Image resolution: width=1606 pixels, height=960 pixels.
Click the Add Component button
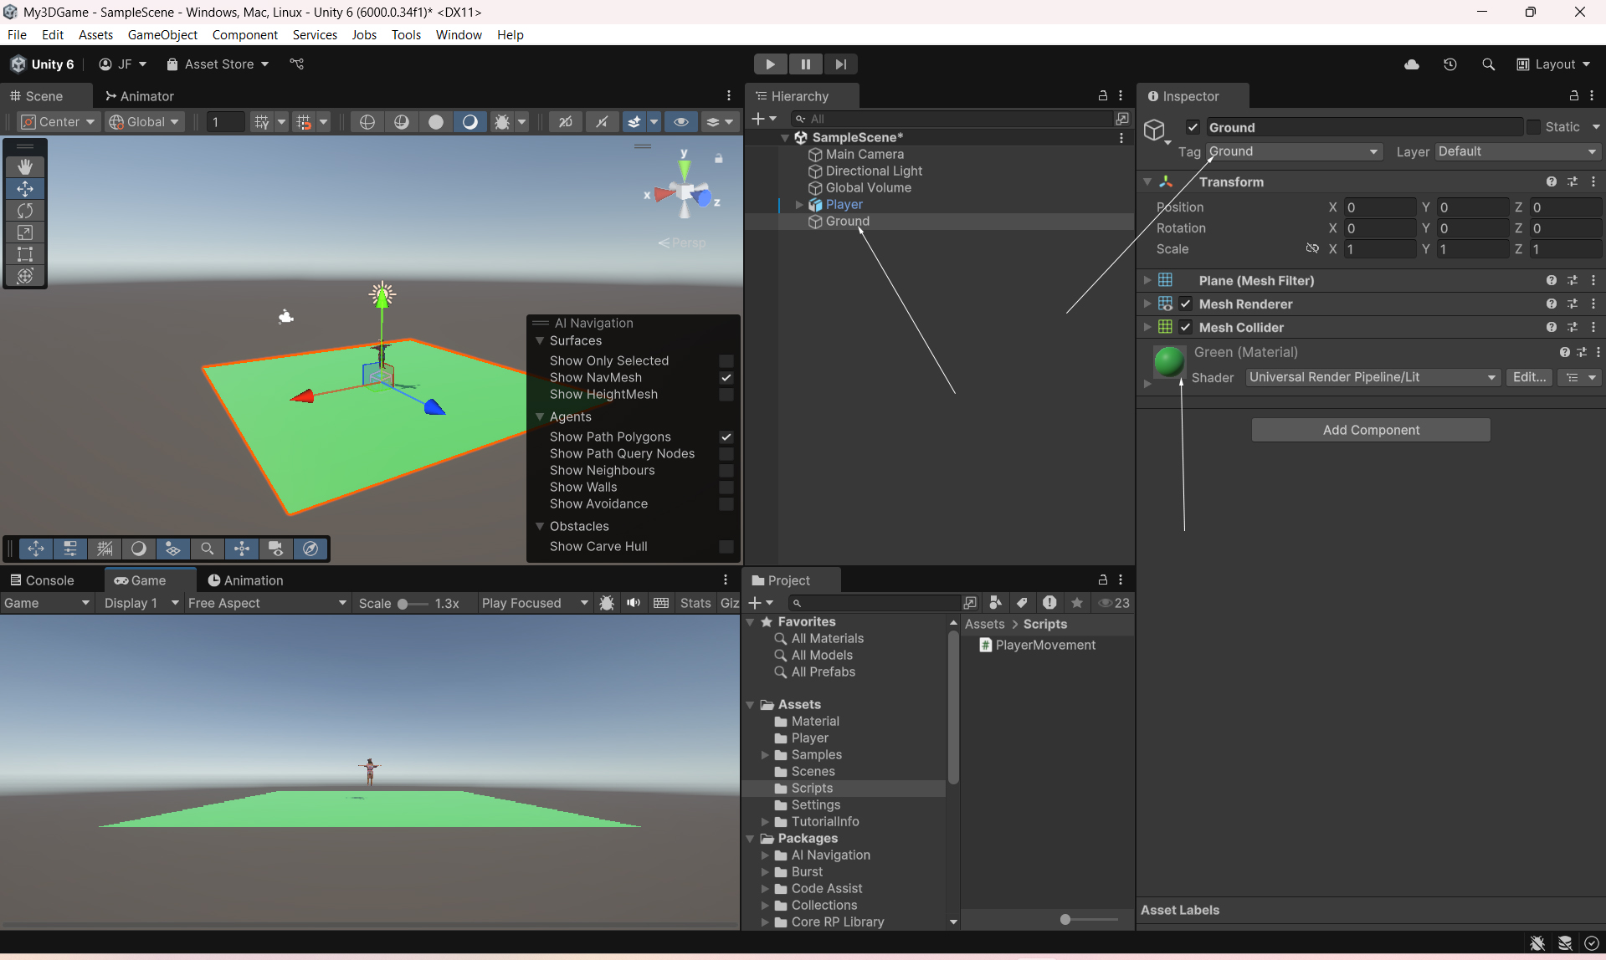pos(1370,430)
